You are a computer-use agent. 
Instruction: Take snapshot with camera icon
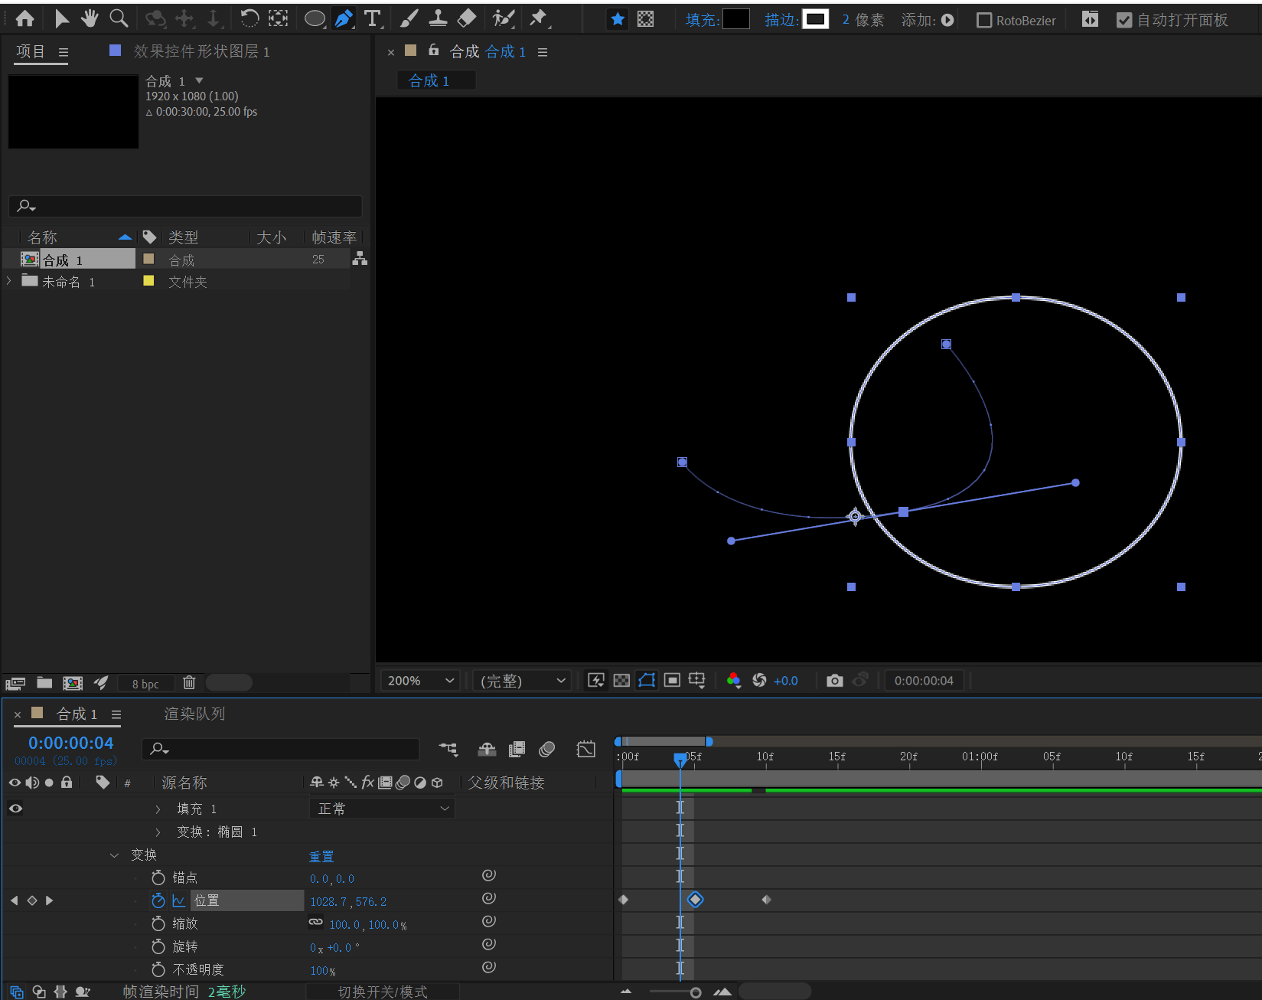pos(834,680)
